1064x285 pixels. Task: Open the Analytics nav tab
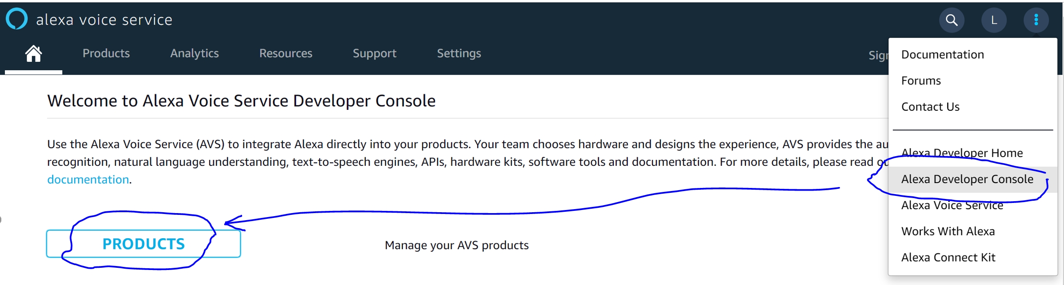(195, 53)
